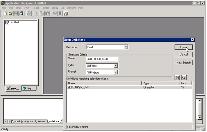
Task: Open the Debug menu
Action: (x=45, y=8)
